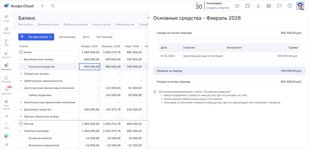The height and width of the screenshot is (149, 309).
Task: Open the Организация filter
Action: pos(67,37)
